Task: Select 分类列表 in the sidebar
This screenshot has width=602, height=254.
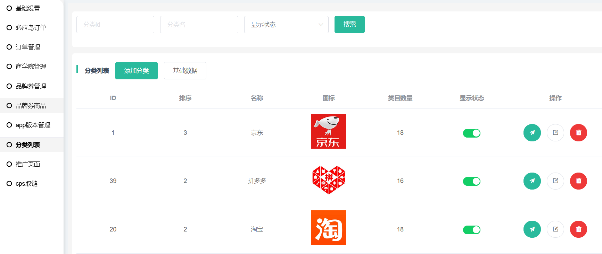Action: coord(32,145)
